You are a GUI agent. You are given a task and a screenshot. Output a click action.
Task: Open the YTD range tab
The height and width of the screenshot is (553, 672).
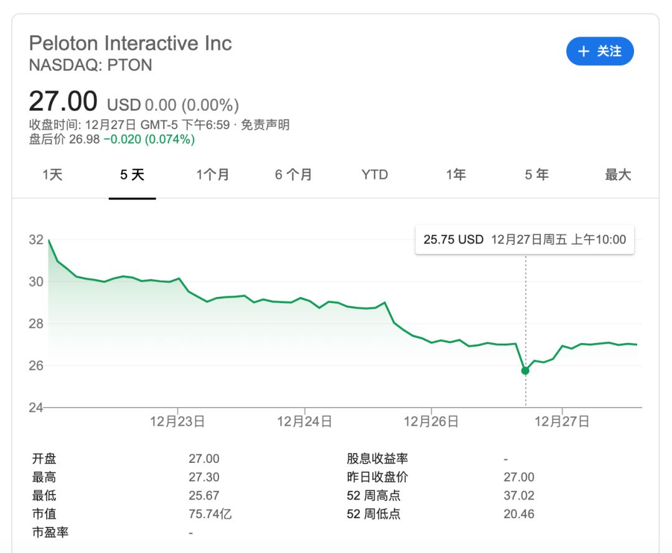(375, 175)
